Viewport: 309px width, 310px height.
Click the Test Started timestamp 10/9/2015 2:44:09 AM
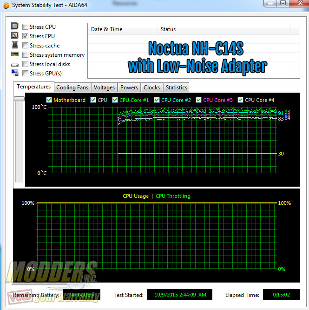[180, 295]
